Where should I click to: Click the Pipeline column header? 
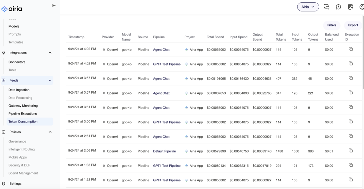(x=159, y=37)
